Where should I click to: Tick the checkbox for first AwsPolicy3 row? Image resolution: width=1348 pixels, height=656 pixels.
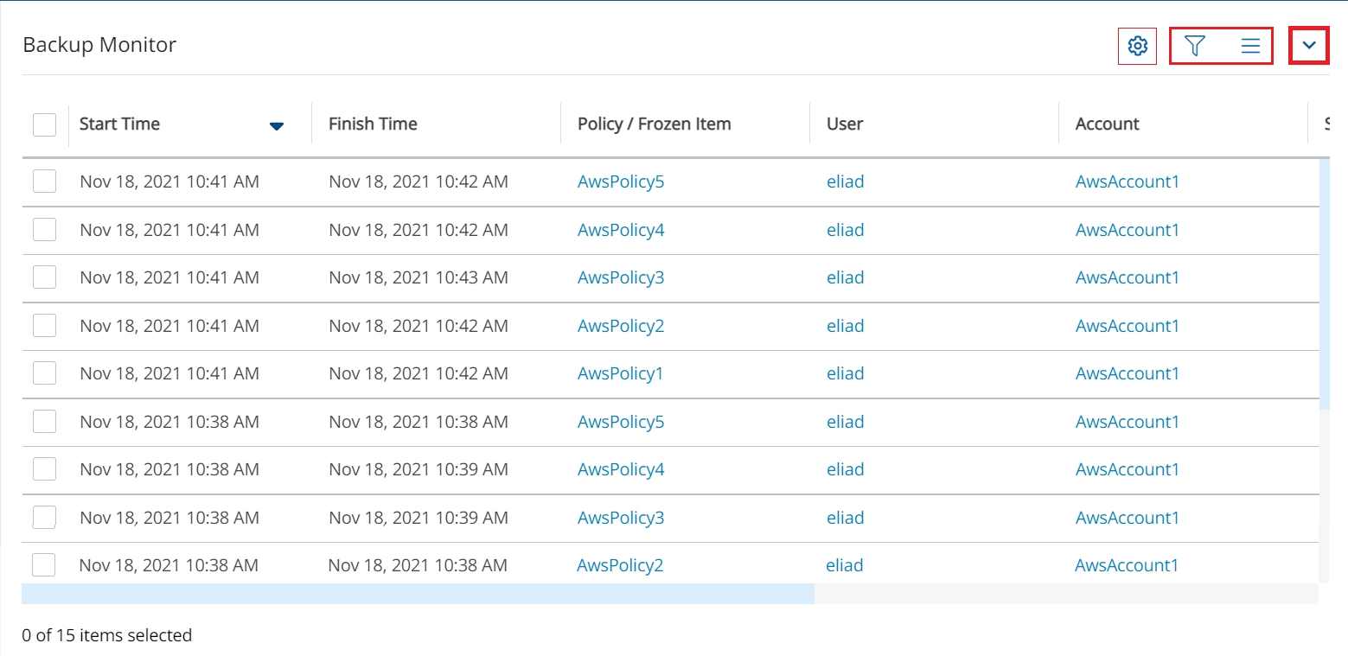[x=44, y=277]
